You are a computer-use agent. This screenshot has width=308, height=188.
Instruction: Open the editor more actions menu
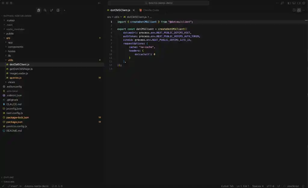pos(303,10)
